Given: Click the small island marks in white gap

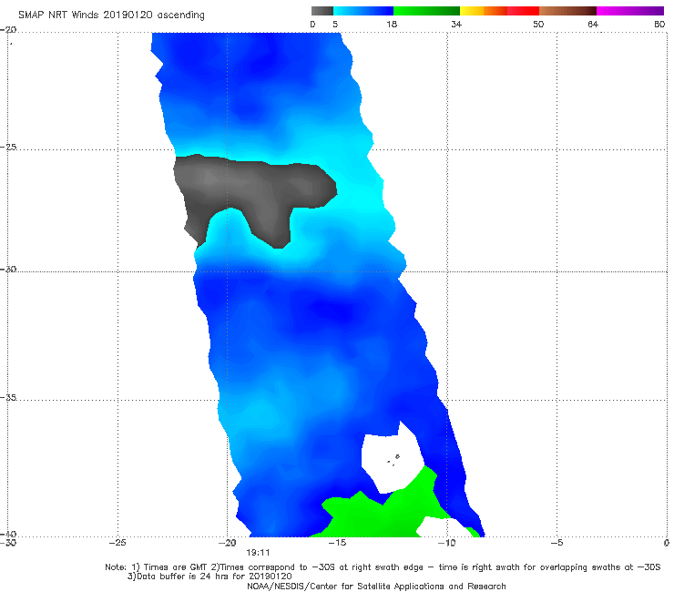Looking at the screenshot, I should click(393, 460).
